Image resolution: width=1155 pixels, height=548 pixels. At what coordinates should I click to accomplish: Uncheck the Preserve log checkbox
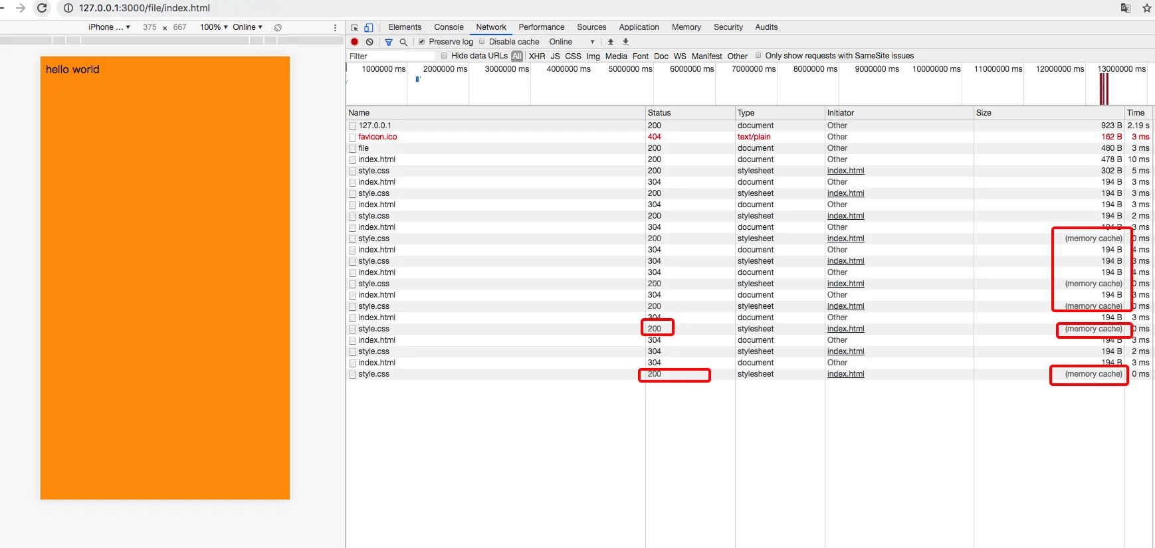point(421,42)
